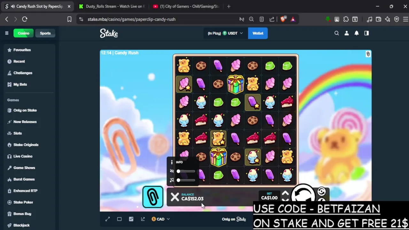Open a new browser tab
This screenshot has width=409, height=230.
click(x=228, y=6)
